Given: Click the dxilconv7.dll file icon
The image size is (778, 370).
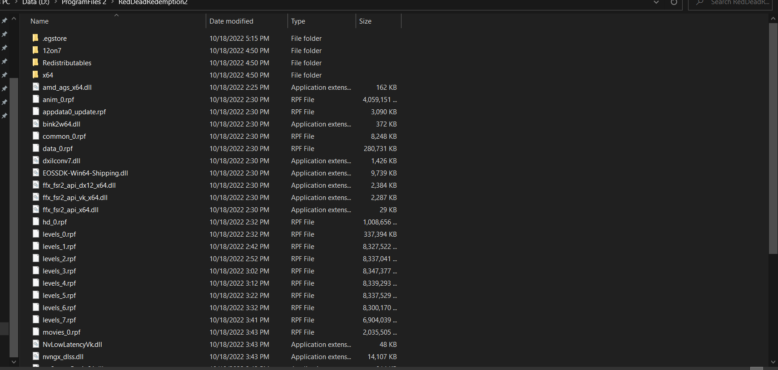Looking at the screenshot, I should 36,161.
